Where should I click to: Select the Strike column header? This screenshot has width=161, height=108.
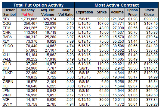click(102, 12)
